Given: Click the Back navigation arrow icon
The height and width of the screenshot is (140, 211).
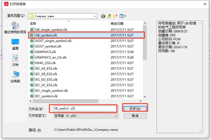Looking at the screenshot, I should click(103, 16).
